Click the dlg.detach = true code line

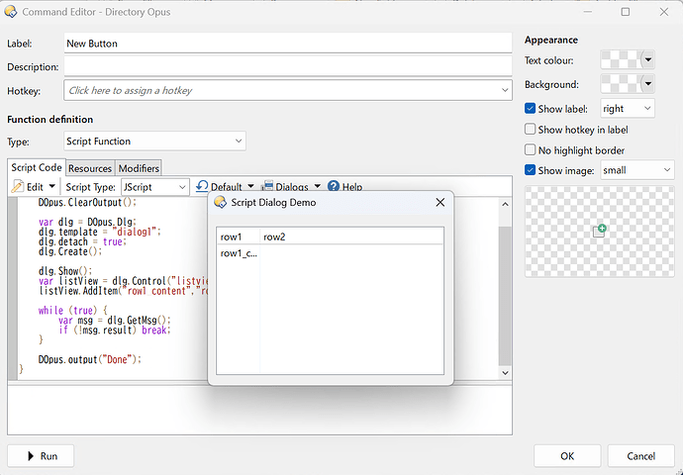point(82,241)
